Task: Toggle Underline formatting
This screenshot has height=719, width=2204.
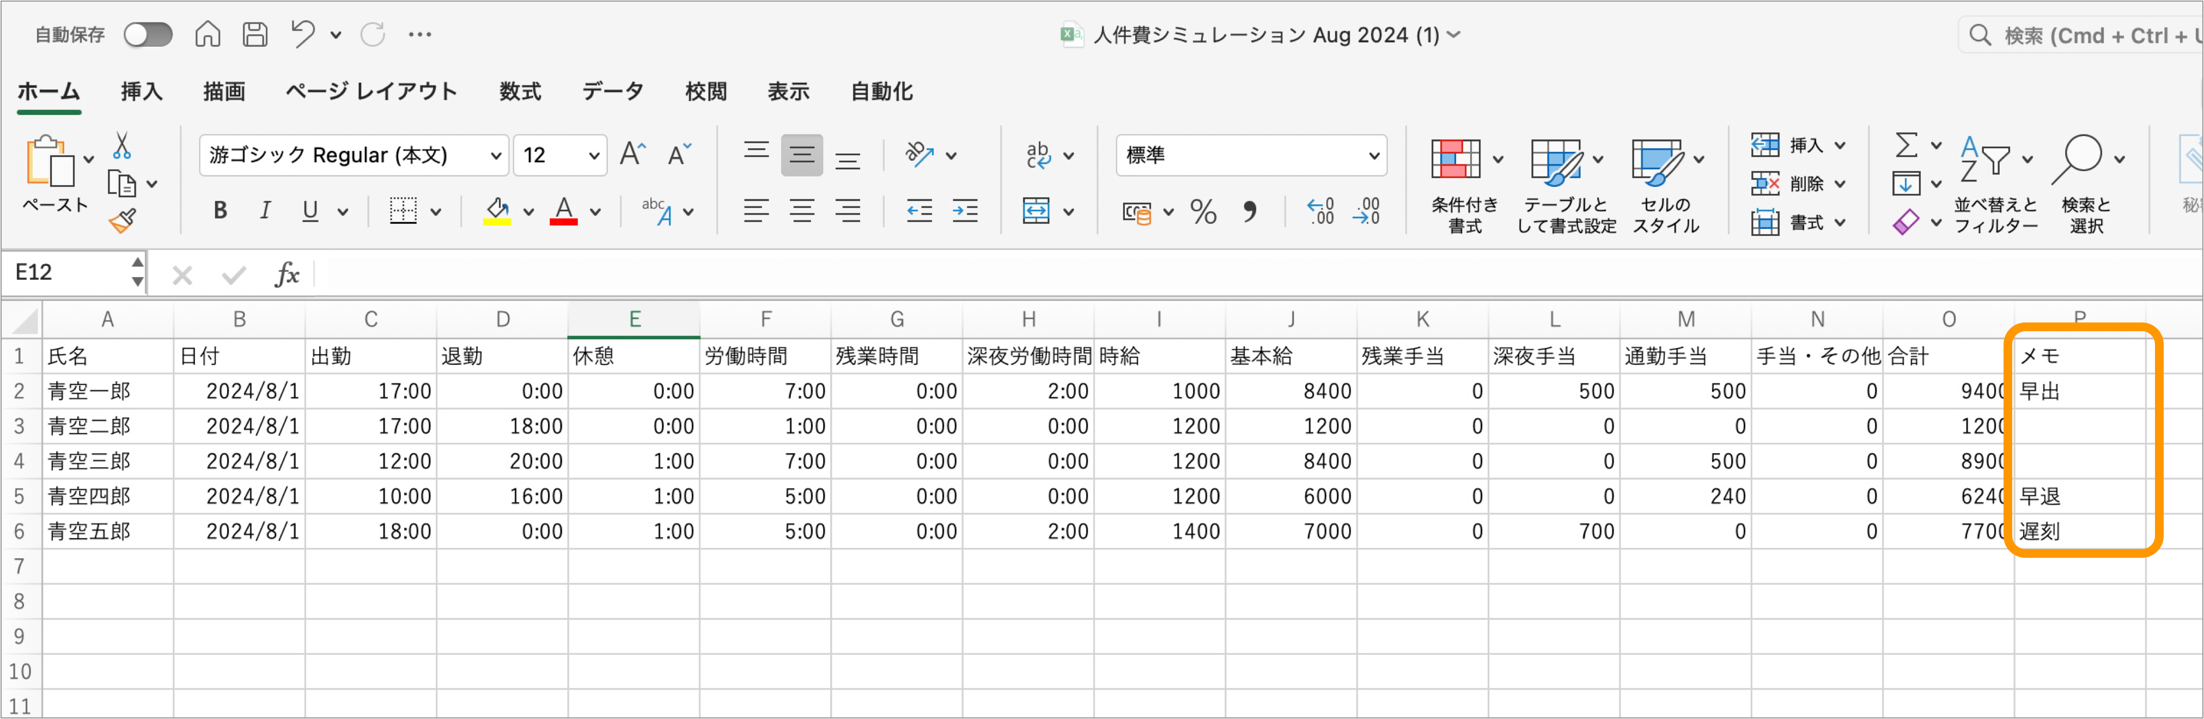Action: [310, 211]
